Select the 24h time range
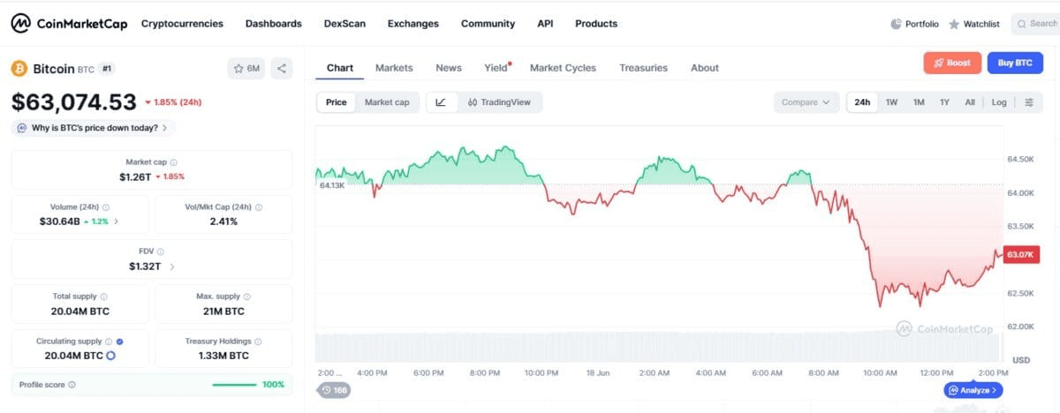 point(862,102)
